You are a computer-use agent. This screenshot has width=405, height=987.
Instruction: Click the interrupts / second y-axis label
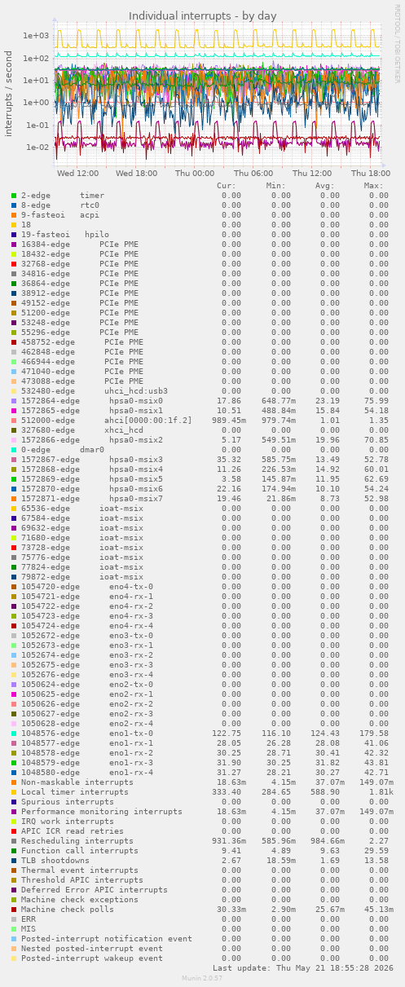9,93
